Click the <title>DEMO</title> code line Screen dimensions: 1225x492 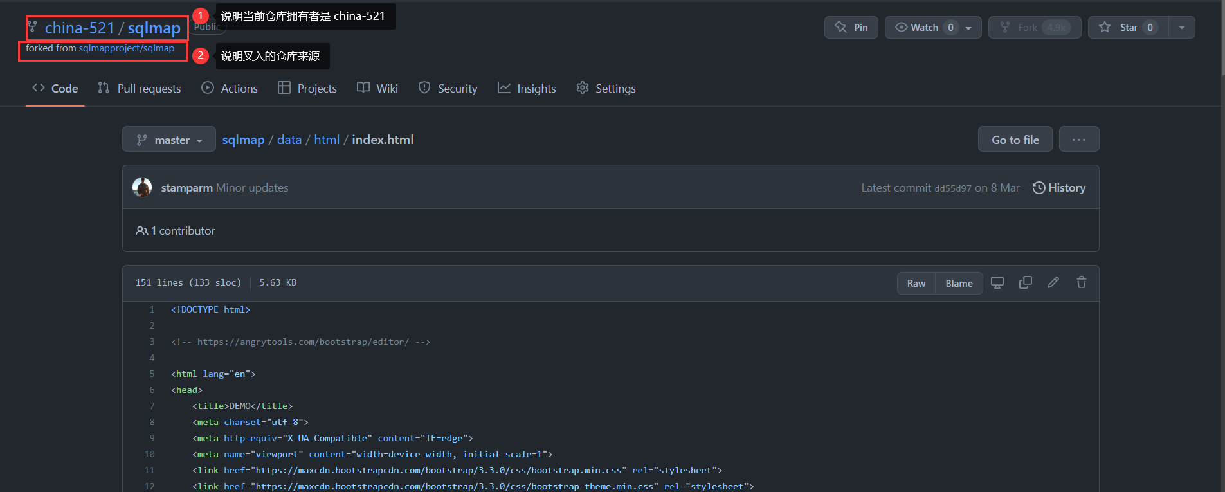242,406
